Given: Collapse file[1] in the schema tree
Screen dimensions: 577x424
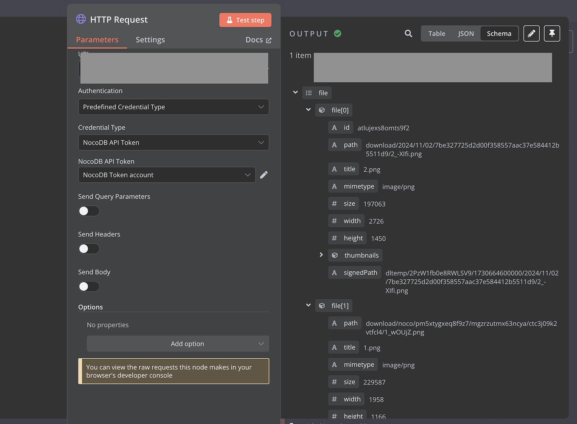Looking at the screenshot, I should [x=308, y=305].
